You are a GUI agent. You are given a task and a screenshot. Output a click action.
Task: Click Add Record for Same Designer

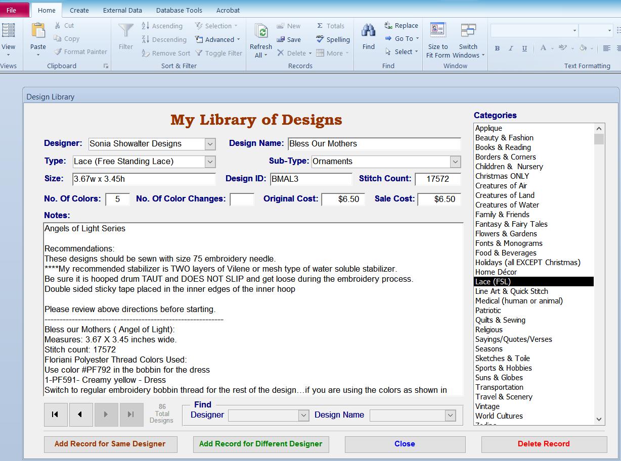click(110, 444)
